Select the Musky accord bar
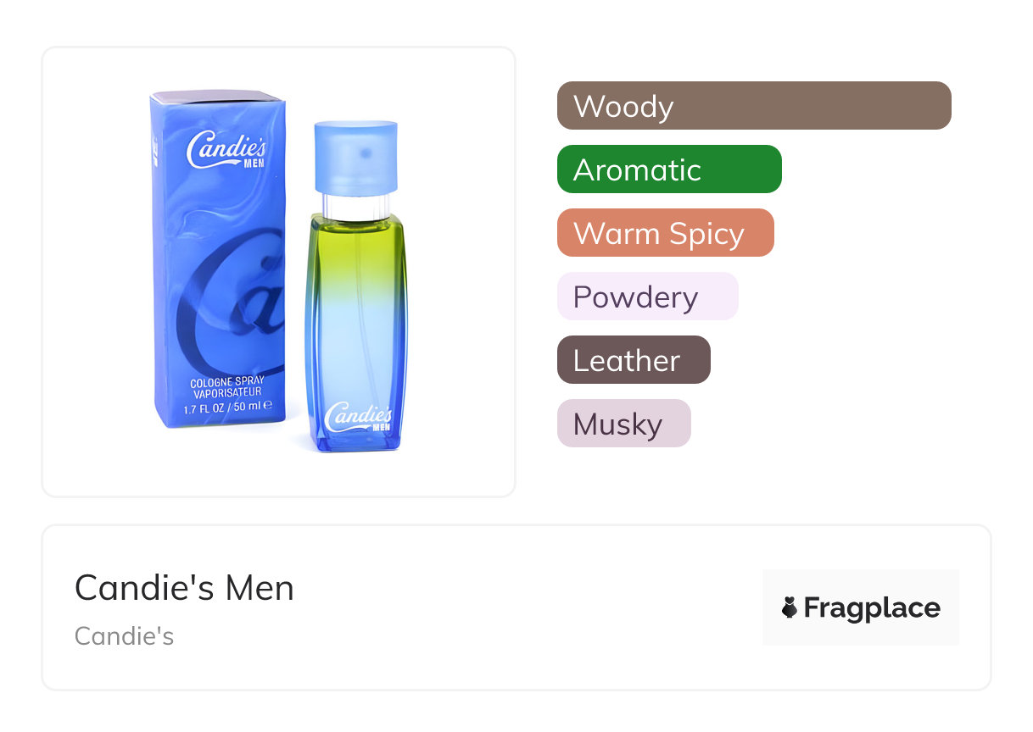 pyautogui.click(x=623, y=424)
